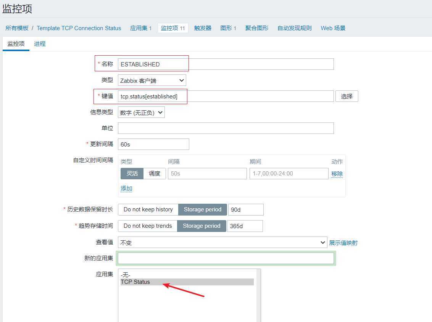432x322 pixels.
Task: Switch to the 进程 tab
Action: click(40, 44)
